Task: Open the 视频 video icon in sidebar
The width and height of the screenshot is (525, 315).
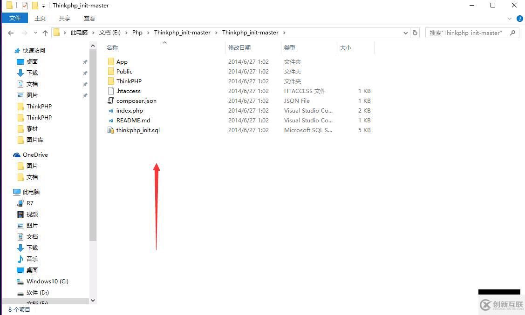Action: (x=20, y=214)
